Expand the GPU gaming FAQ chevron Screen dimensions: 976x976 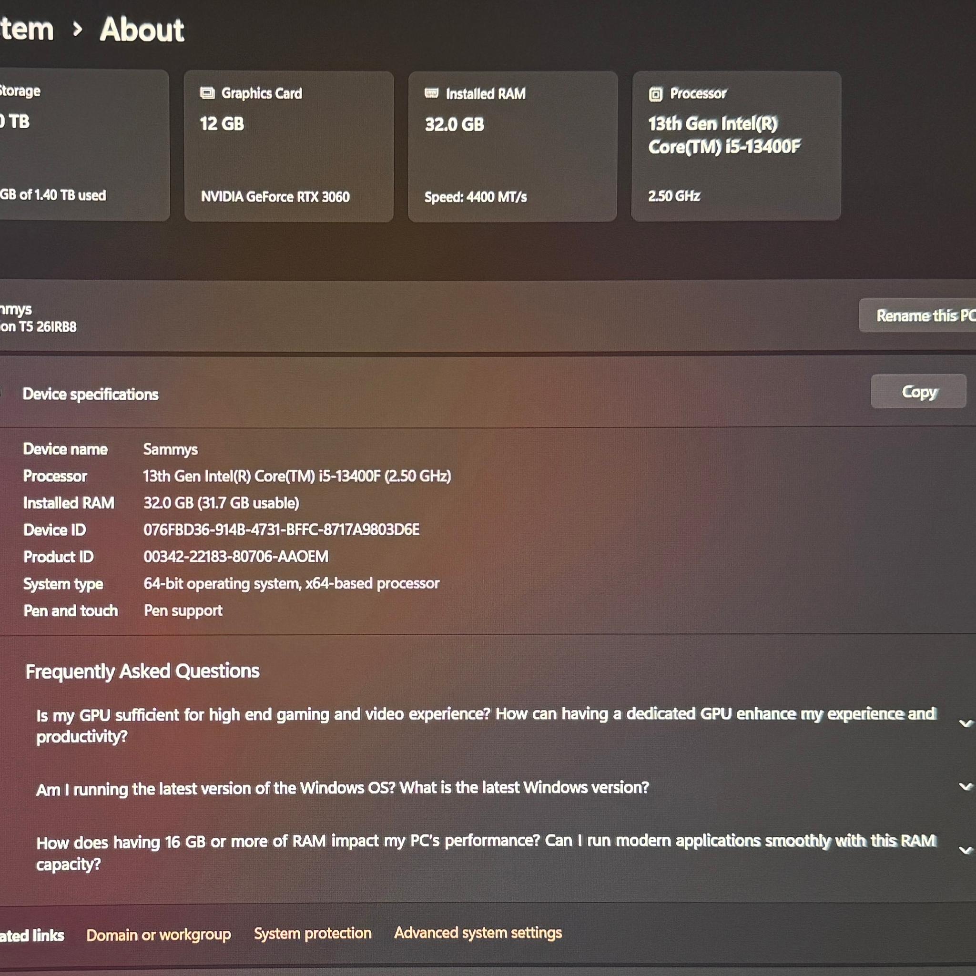965,723
